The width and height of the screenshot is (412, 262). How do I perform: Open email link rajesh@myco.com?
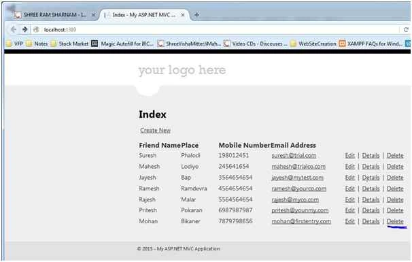point(295,199)
